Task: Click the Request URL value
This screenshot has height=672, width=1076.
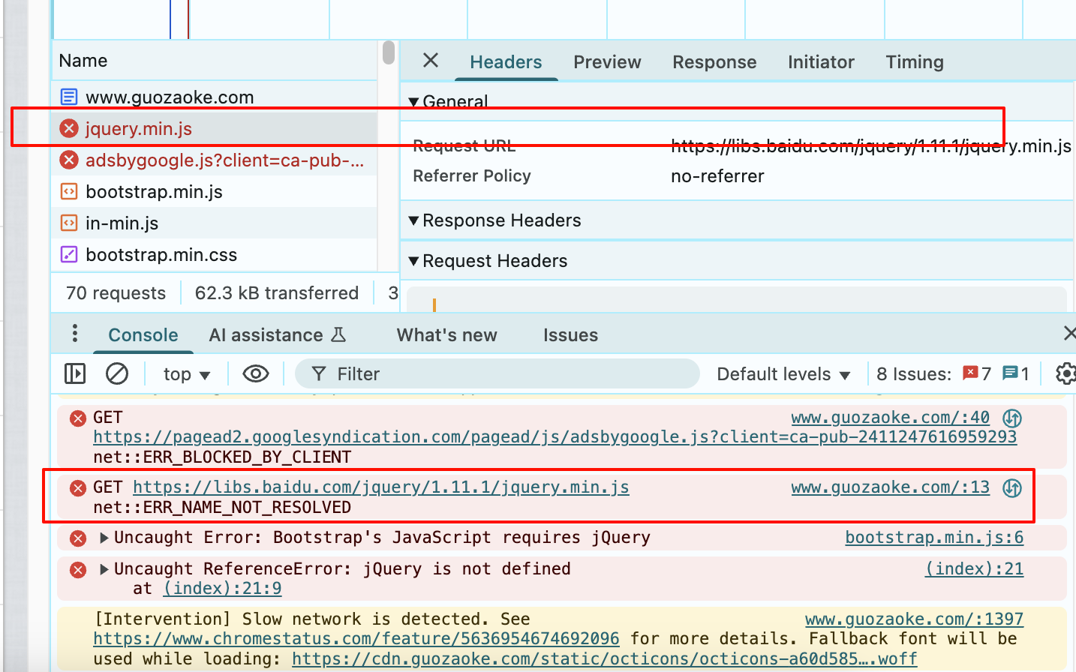Action: [871, 146]
